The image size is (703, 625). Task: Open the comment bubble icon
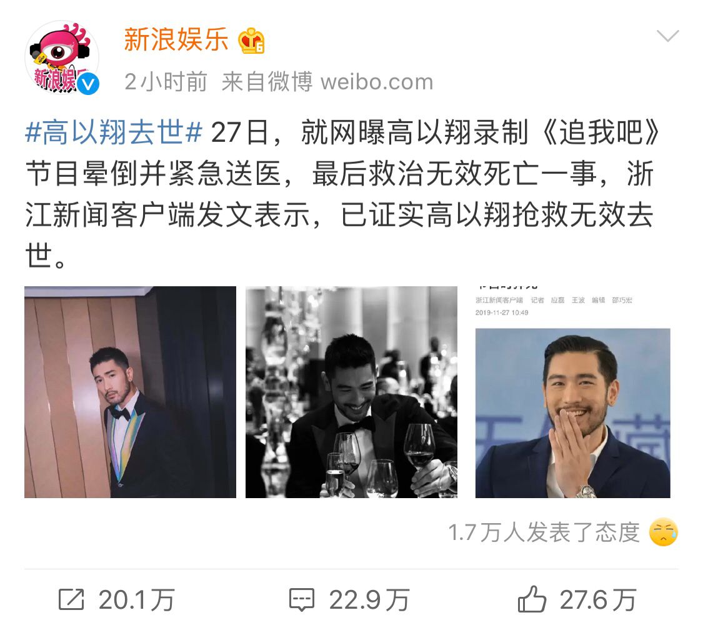click(302, 600)
